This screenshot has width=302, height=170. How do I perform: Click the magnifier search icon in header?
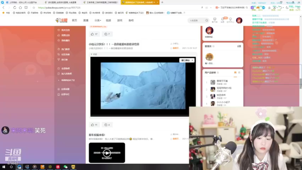pyautogui.click(x=206, y=20)
